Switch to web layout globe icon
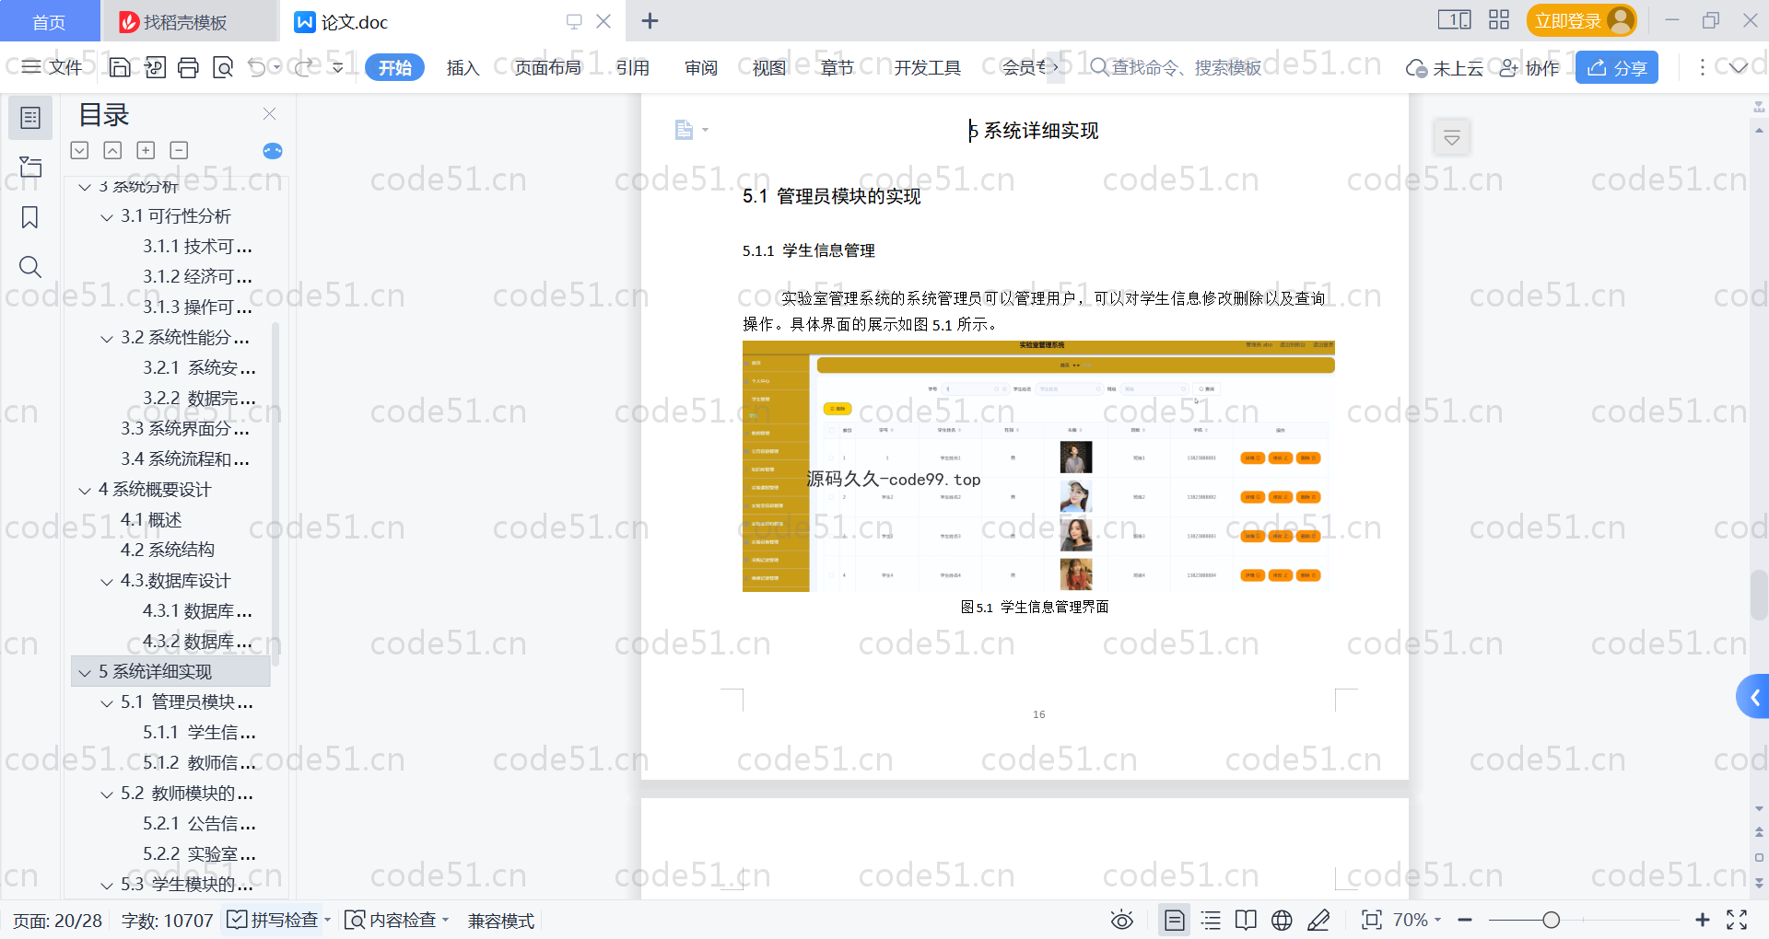The image size is (1769, 939). pos(1282,920)
